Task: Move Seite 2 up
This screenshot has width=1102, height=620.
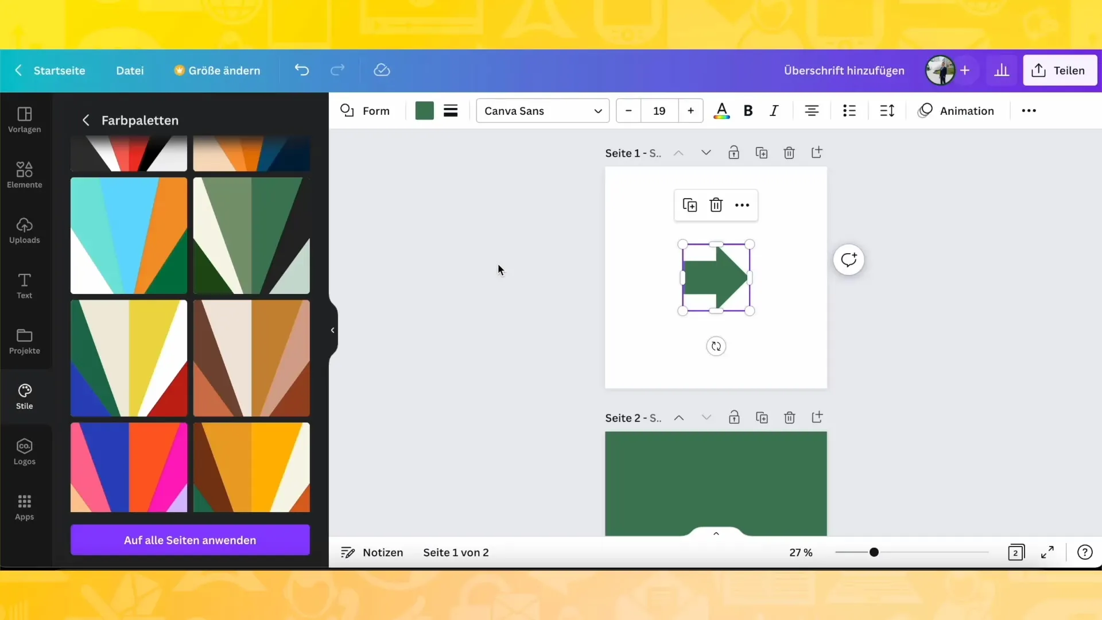Action: (x=679, y=417)
